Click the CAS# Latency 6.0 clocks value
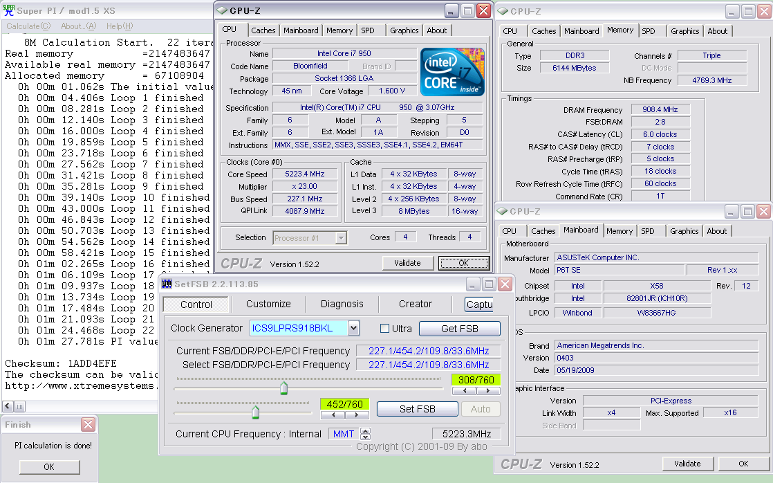 tap(660, 134)
